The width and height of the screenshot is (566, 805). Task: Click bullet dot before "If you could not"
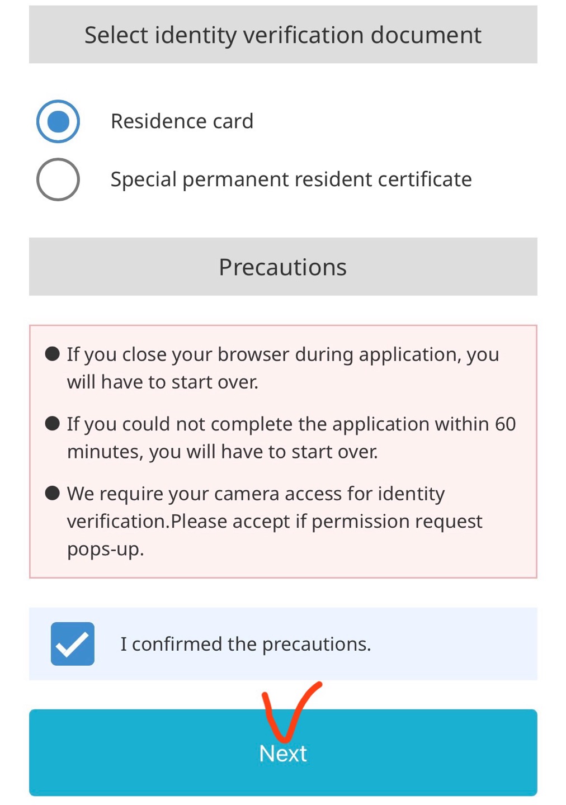click(x=53, y=423)
